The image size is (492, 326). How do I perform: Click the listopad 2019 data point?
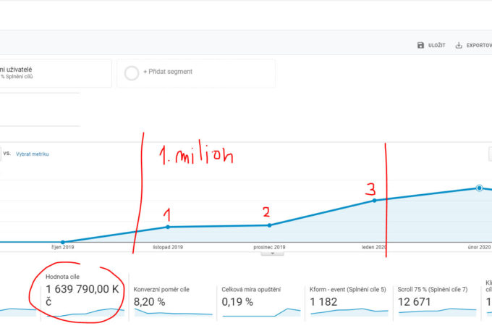pyautogui.click(x=168, y=227)
